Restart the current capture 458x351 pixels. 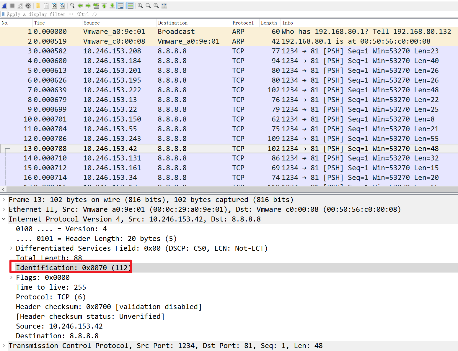20,5
